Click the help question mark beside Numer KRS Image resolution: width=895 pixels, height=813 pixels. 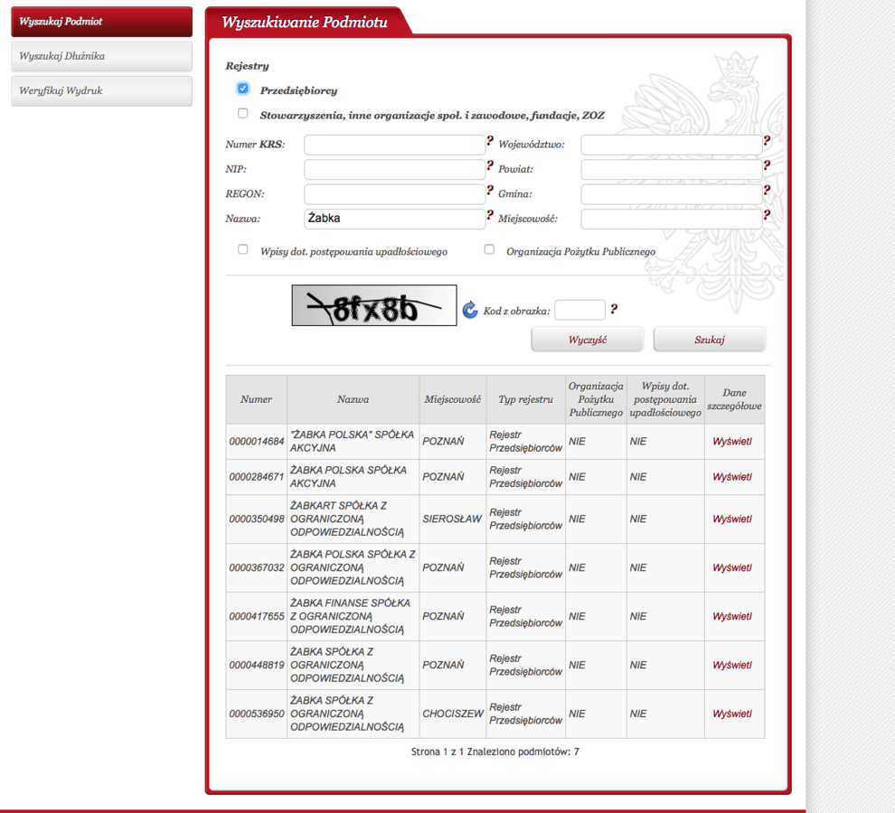point(490,141)
